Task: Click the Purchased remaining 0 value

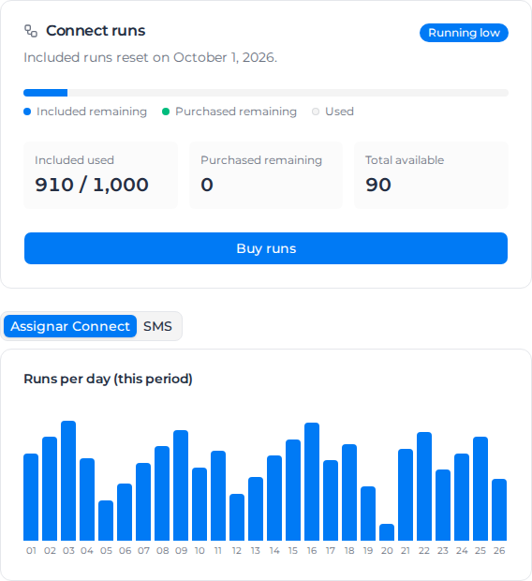Action: [x=207, y=185]
